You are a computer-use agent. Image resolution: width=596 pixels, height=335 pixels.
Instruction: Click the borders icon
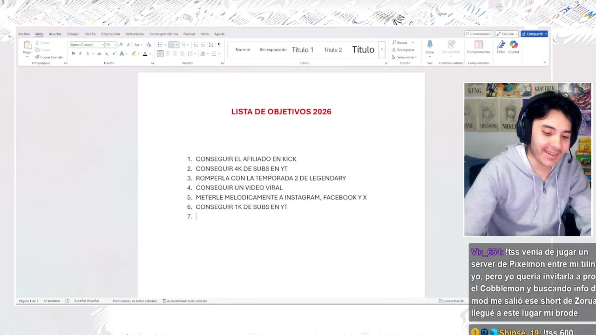214,54
